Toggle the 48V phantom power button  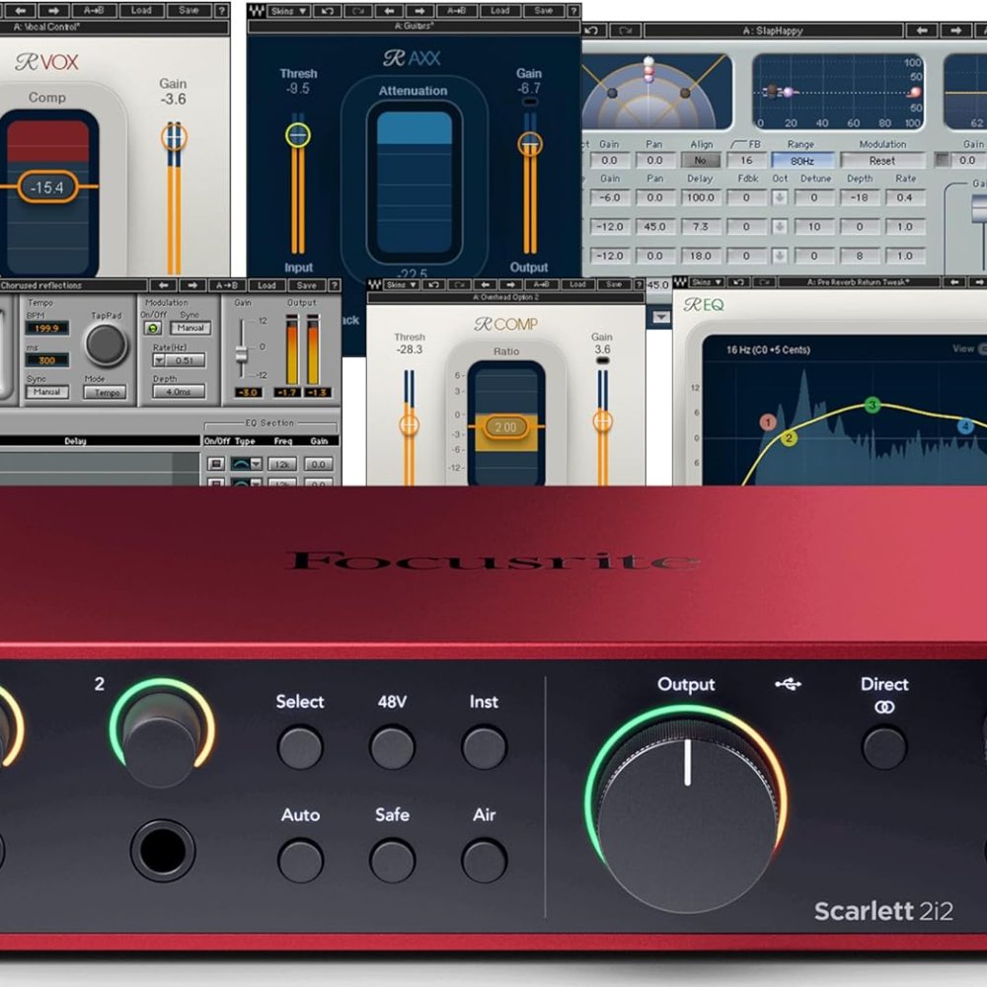392,747
